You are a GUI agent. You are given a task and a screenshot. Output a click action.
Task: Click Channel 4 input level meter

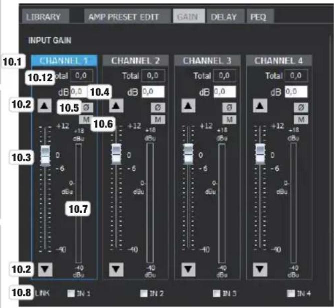293,204
